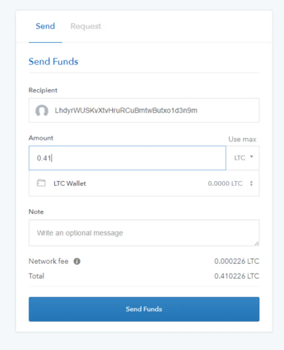Click the Send Funds heading
Viewport: 284px width, 350px height.
click(x=53, y=62)
